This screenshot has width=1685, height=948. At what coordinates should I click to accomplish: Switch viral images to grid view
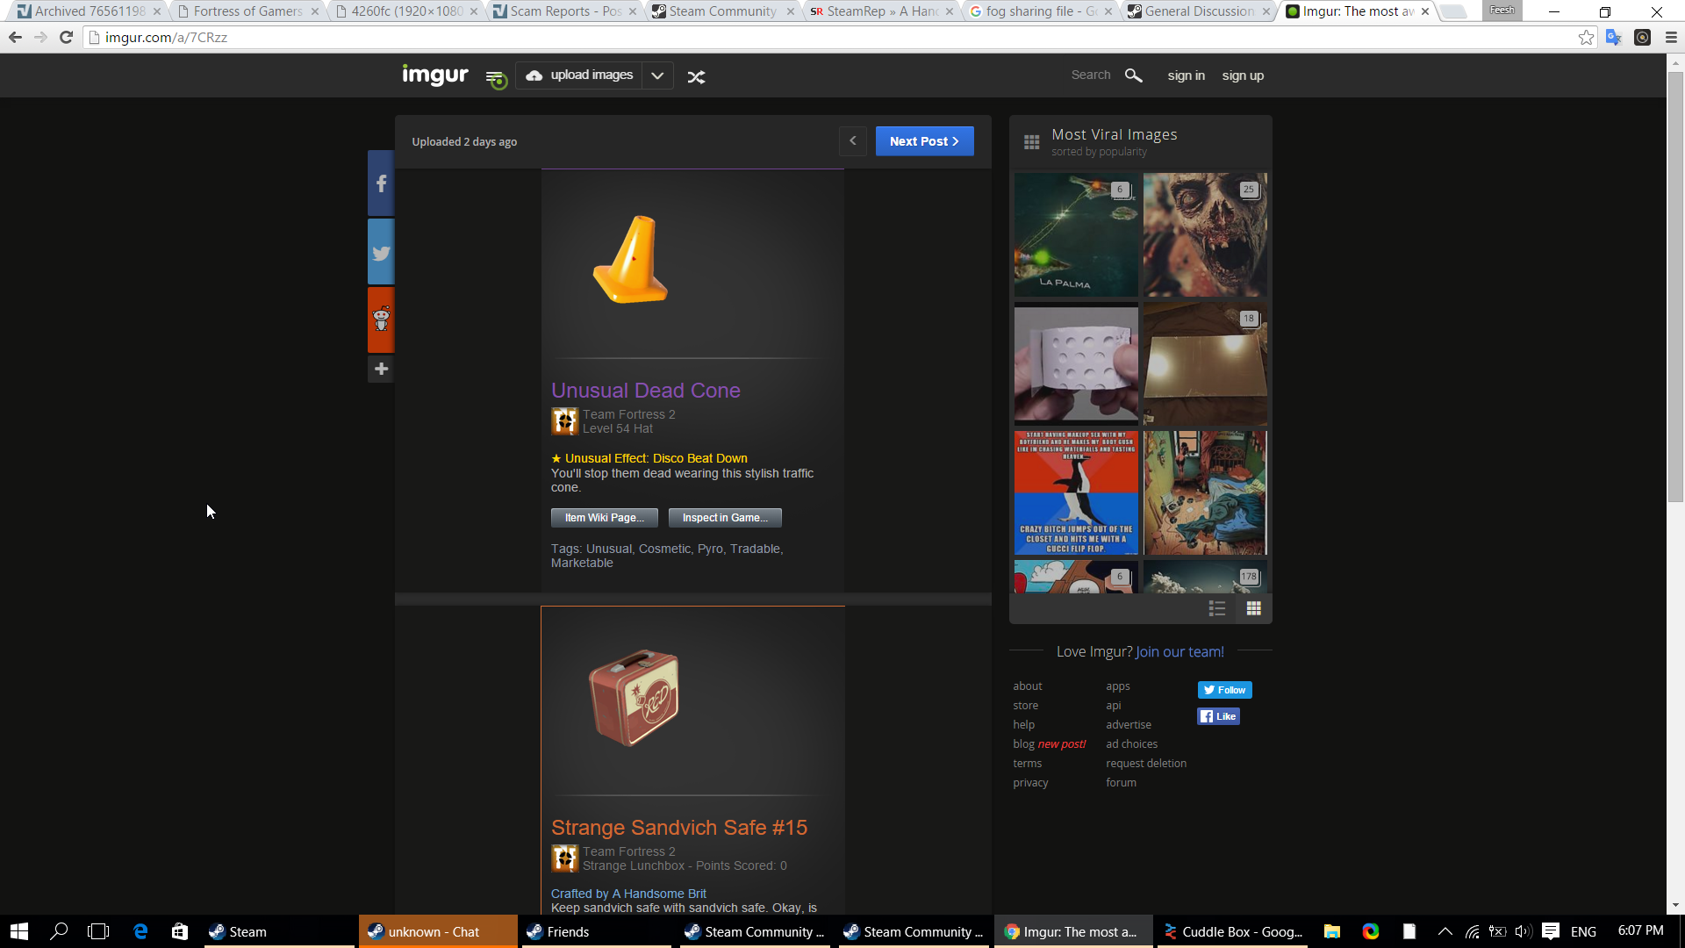click(x=1253, y=608)
